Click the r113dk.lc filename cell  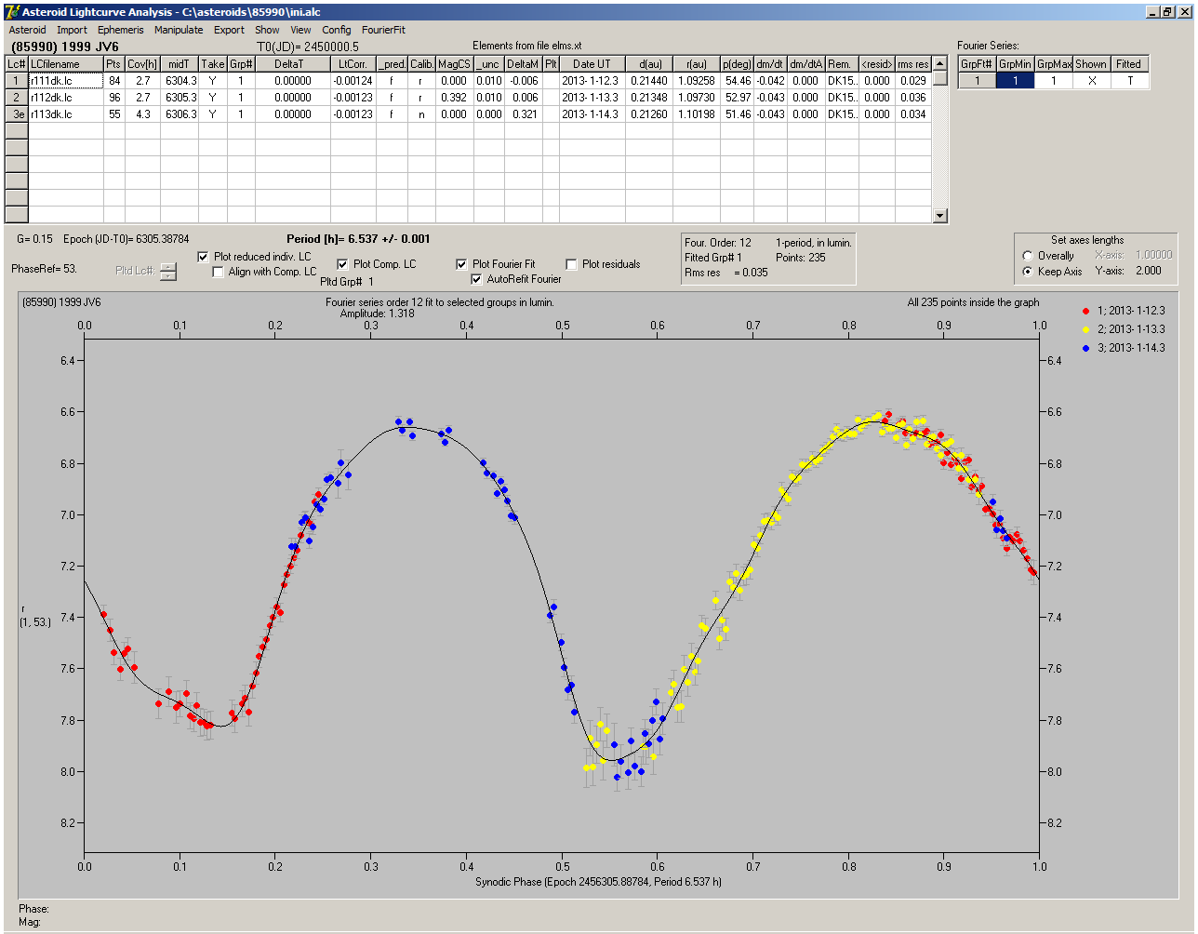coord(66,114)
